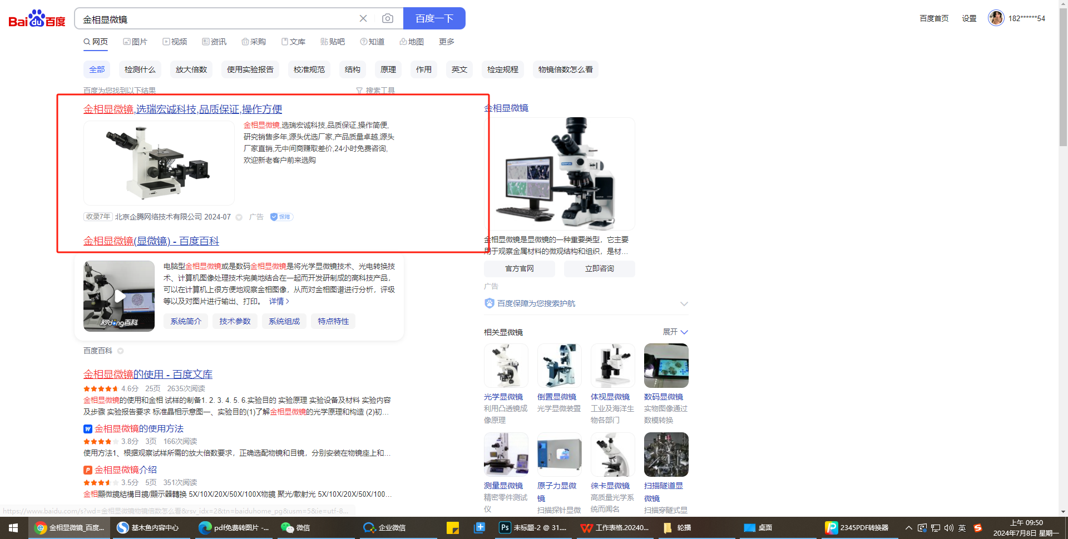Click 详情 to read the full Baike summary
Image resolution: width=1068 pixels, height=539 pixels.
pos(279,301)
